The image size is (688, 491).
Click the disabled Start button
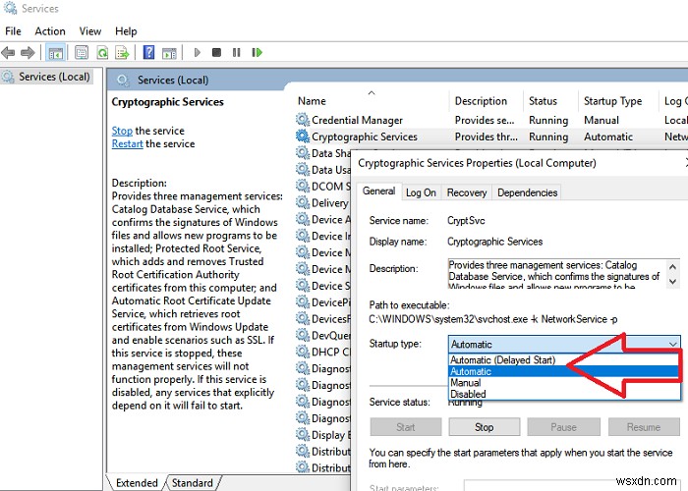coord(405,427)
